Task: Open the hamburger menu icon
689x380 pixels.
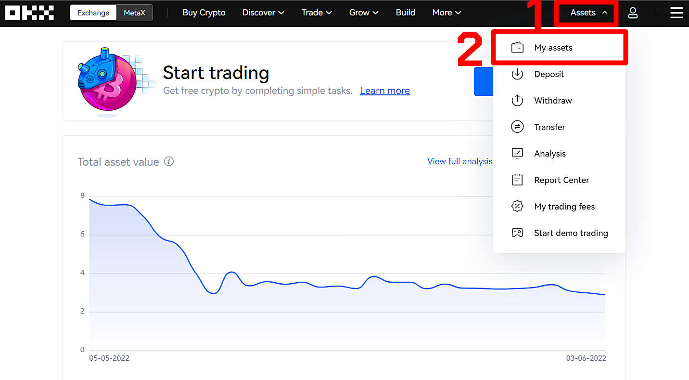Action: point(676,13)
